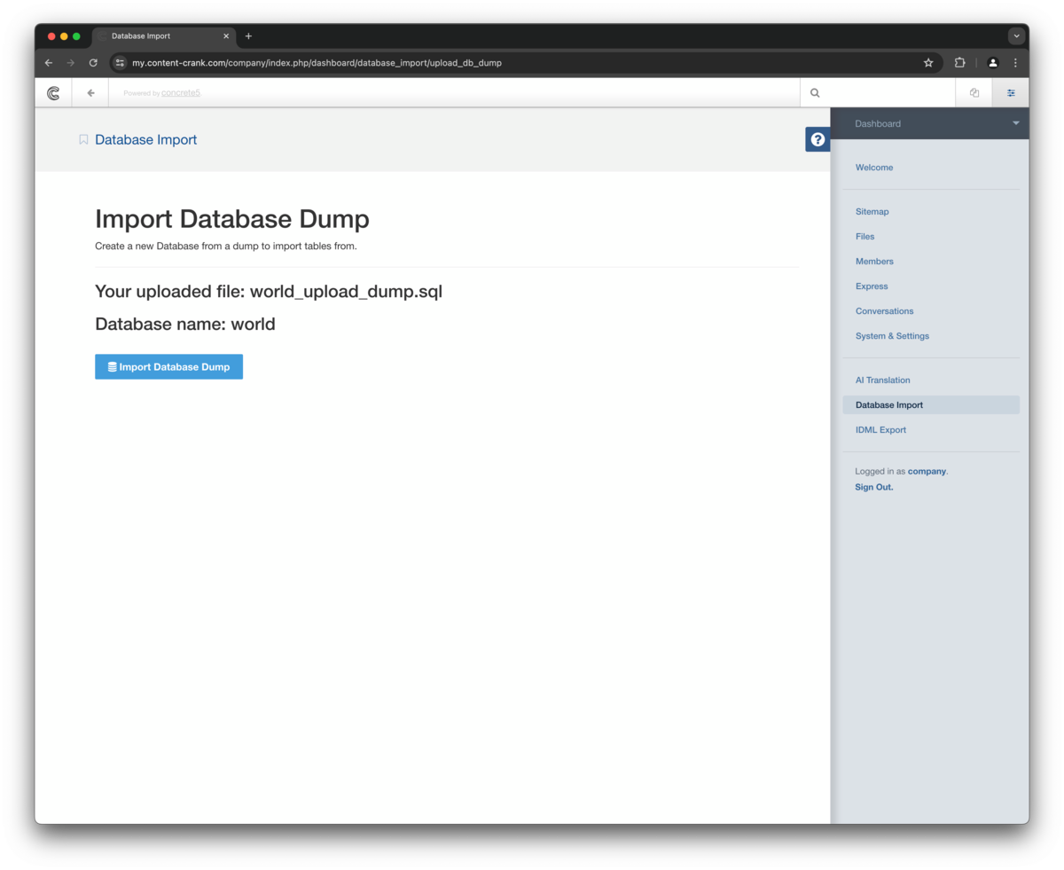Open Members in sidebar
The height and width of the screenshot is (870, 1064).
point(874,262)
